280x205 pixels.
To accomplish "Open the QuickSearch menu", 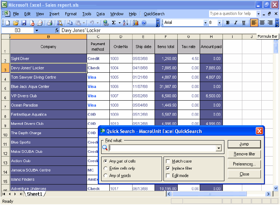I will pyautogui.click(x=154, y=14).
